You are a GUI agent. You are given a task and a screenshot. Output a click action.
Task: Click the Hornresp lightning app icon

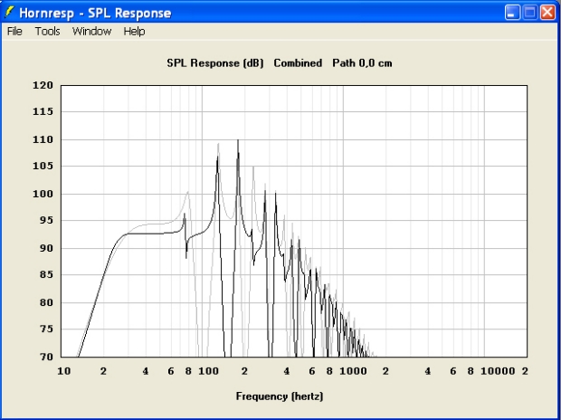point(9,13)
